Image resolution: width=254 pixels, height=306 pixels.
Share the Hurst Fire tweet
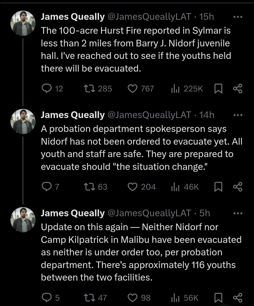238,88
